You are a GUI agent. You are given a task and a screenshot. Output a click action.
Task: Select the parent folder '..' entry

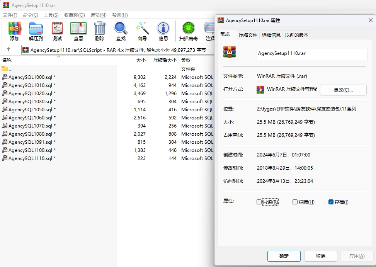point(6,69)
